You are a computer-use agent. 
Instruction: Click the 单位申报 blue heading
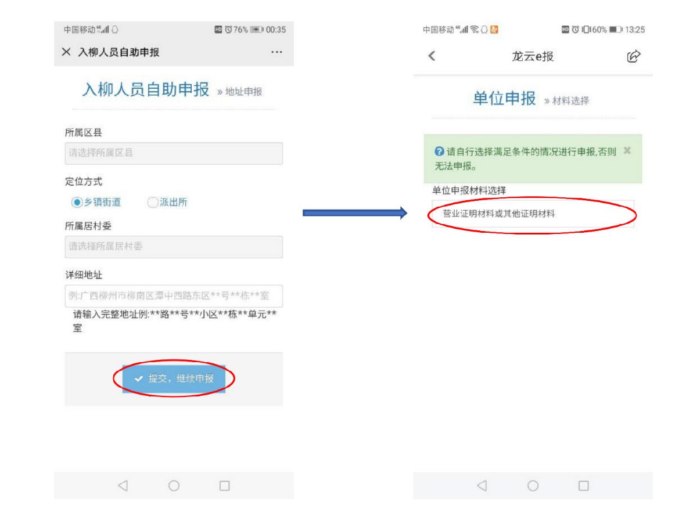coord(505,98)
